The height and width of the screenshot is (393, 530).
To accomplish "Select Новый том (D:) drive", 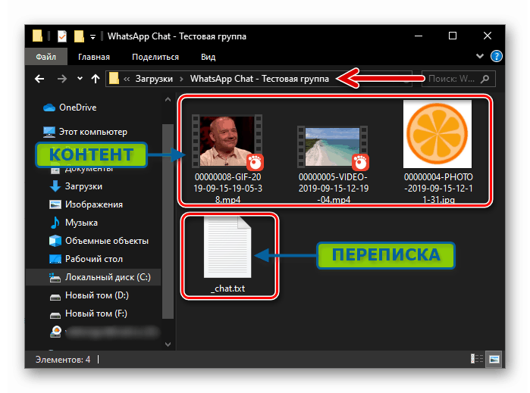I will (96, 295).
